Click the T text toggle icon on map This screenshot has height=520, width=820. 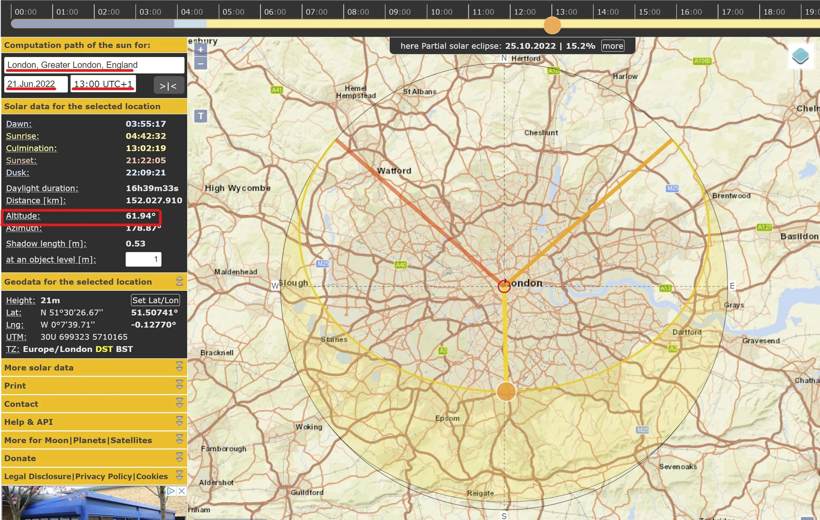tap(201, 116)
